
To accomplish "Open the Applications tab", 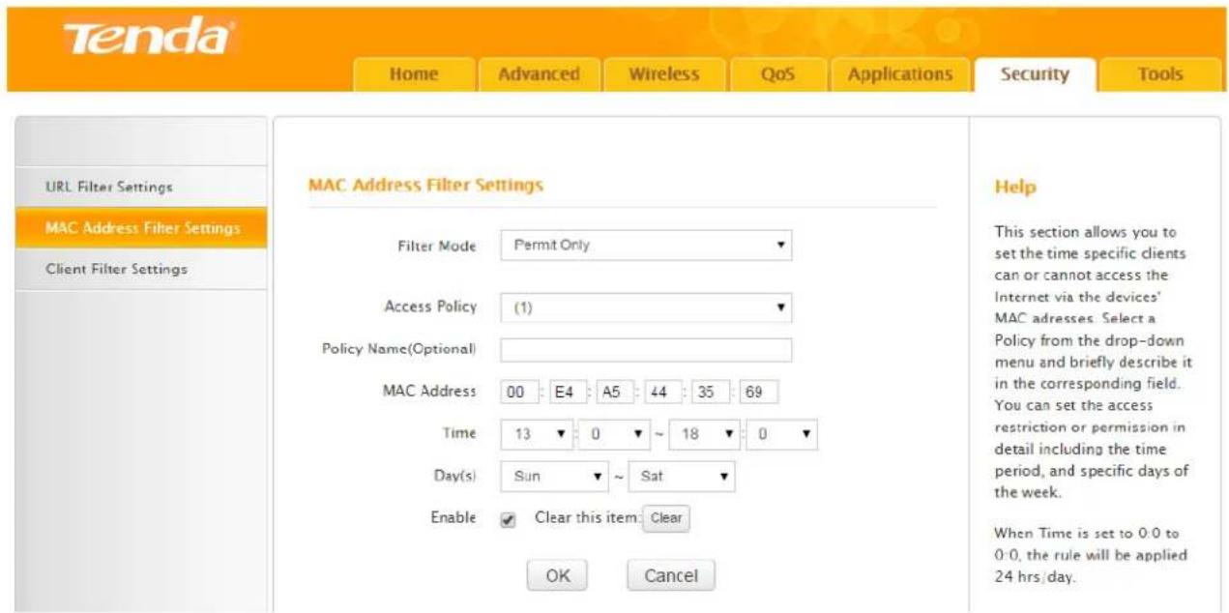I will [x=899, y=74].
